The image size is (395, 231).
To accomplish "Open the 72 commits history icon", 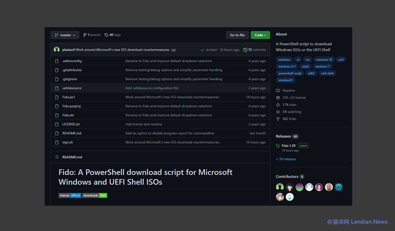I will coord(245,50).
